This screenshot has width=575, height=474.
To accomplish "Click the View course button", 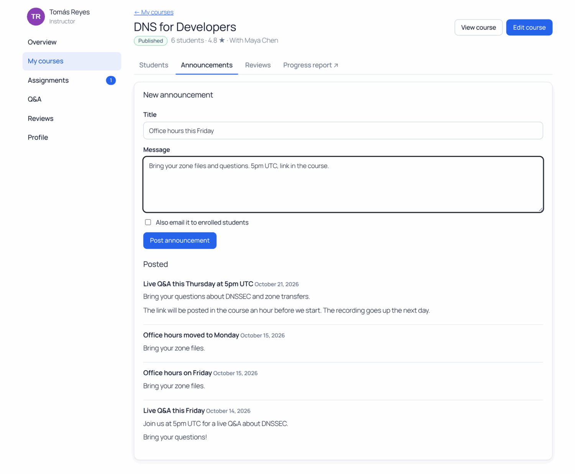I will pyautogui.click(x=478, y=28).
